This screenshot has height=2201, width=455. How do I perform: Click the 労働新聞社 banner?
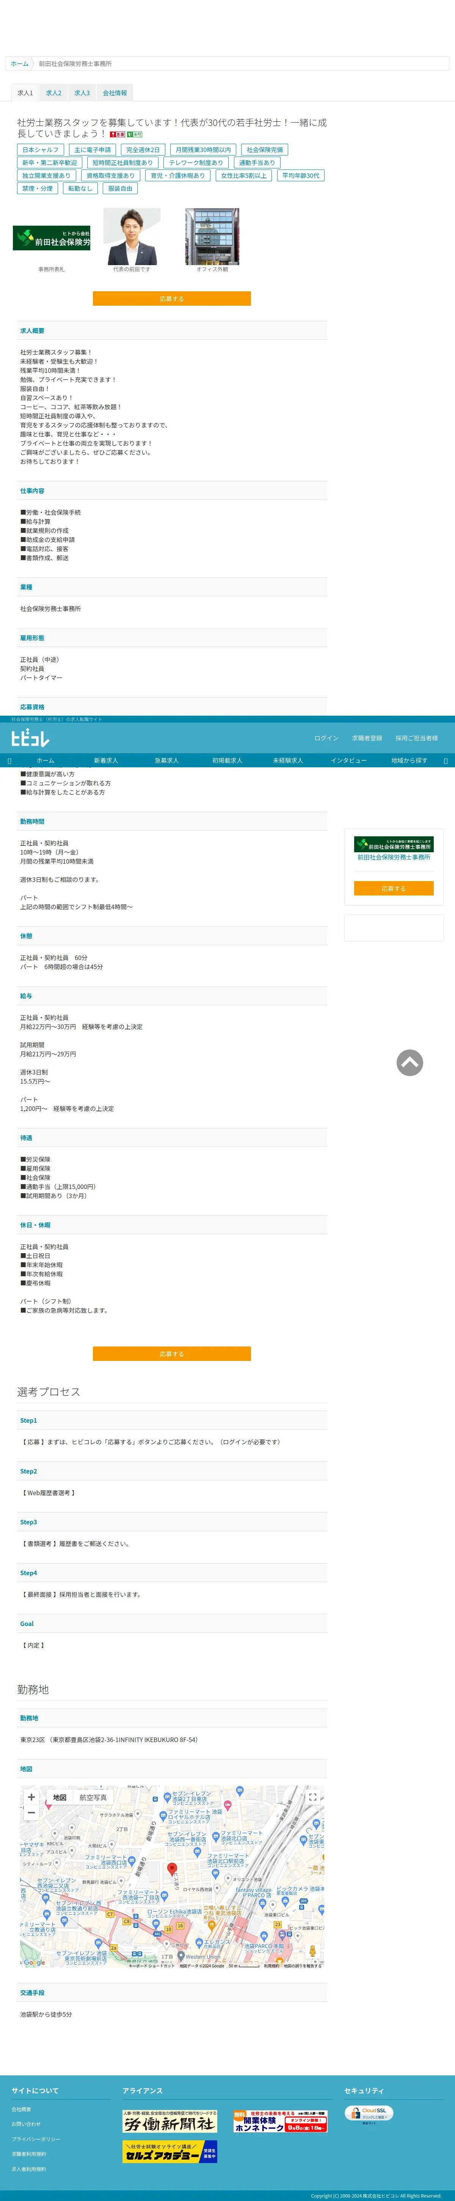[170, 2121]
